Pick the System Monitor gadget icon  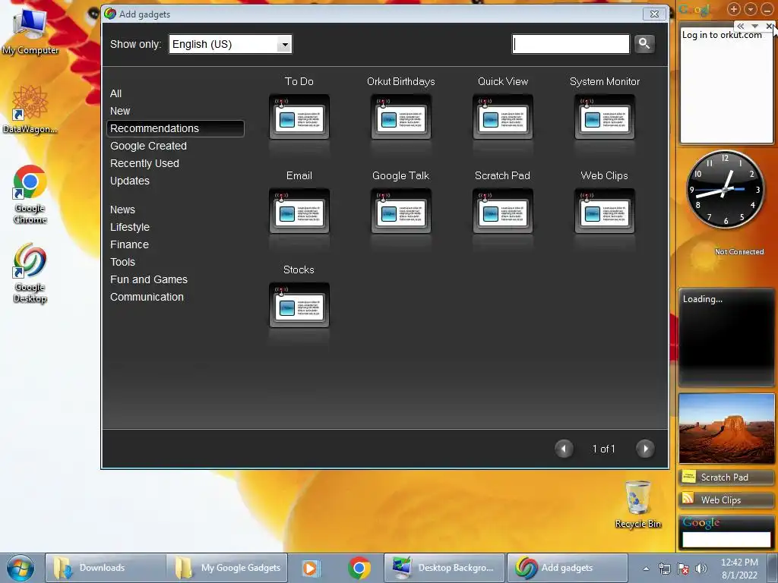(x=604, y=117)
